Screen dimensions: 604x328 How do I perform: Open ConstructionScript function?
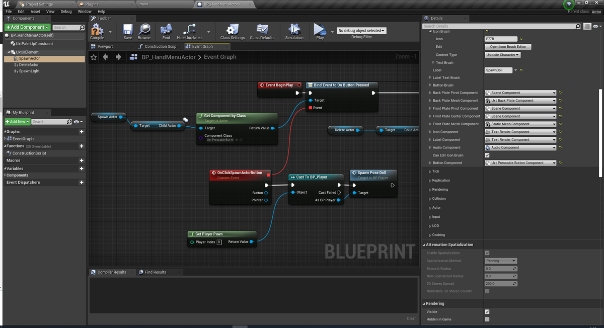click(29, 153)
